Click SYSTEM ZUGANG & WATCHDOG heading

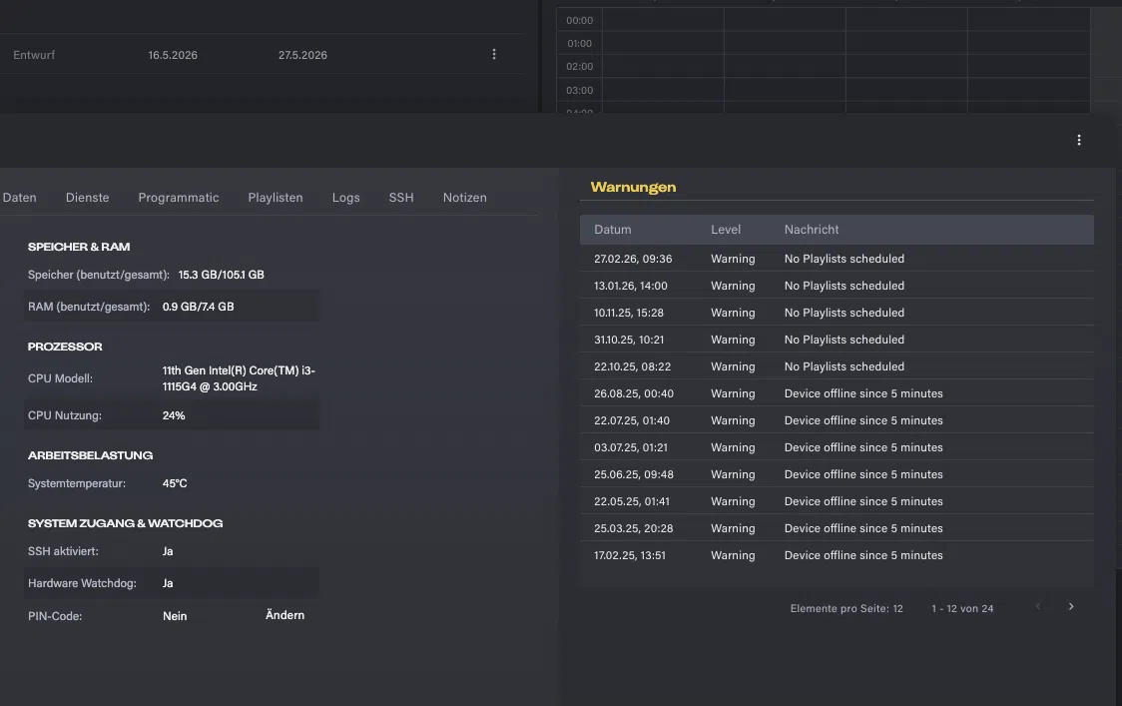125,523
